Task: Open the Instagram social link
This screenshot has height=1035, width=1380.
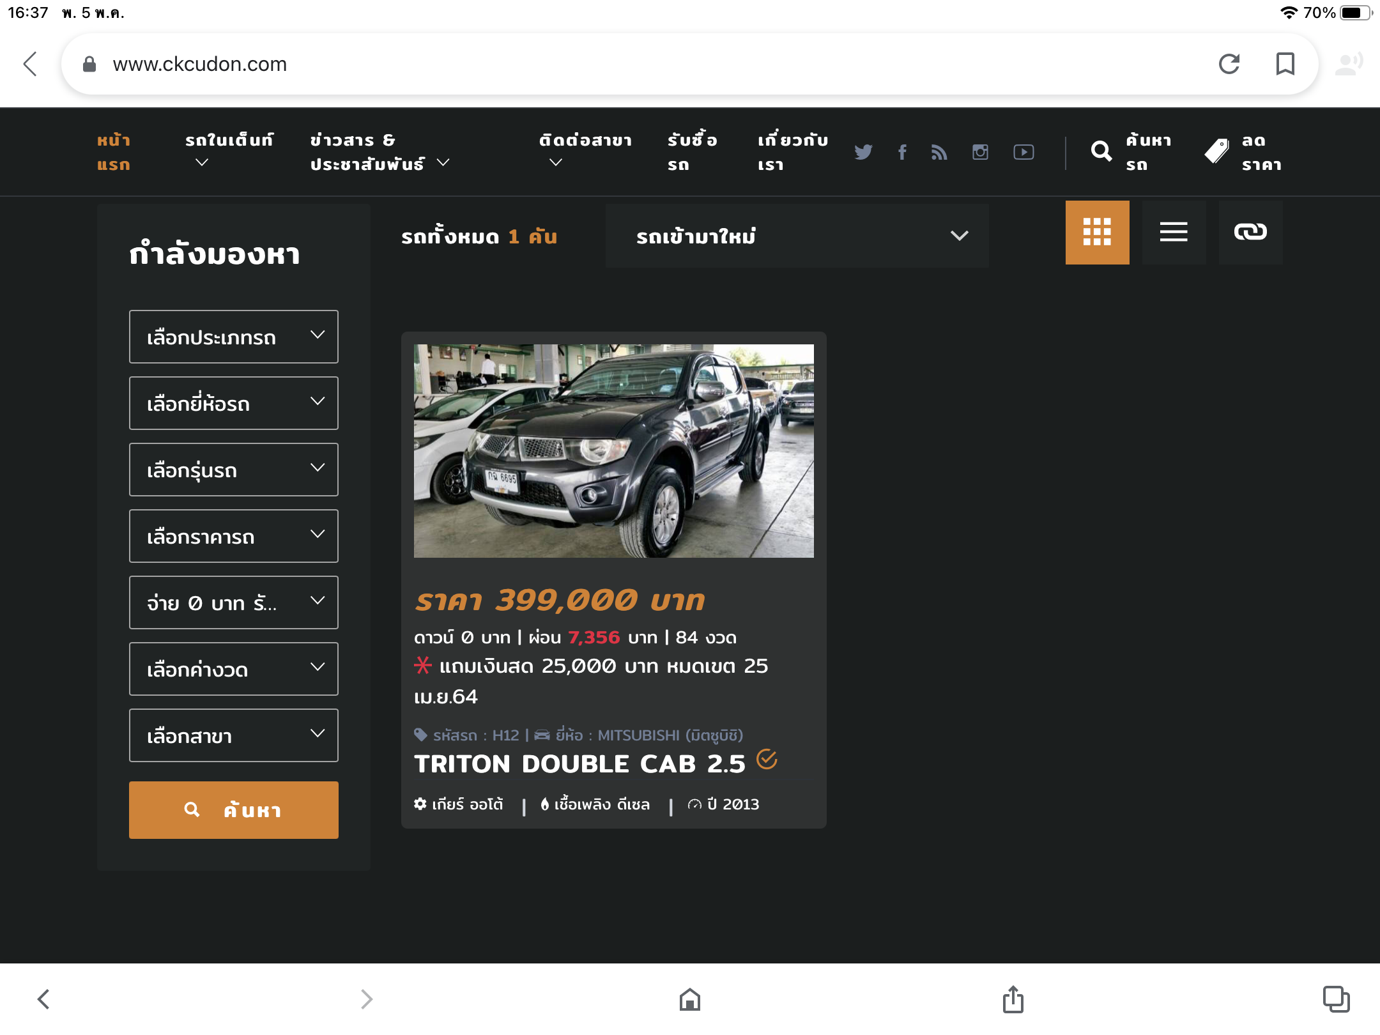Action: click(980, 152)
